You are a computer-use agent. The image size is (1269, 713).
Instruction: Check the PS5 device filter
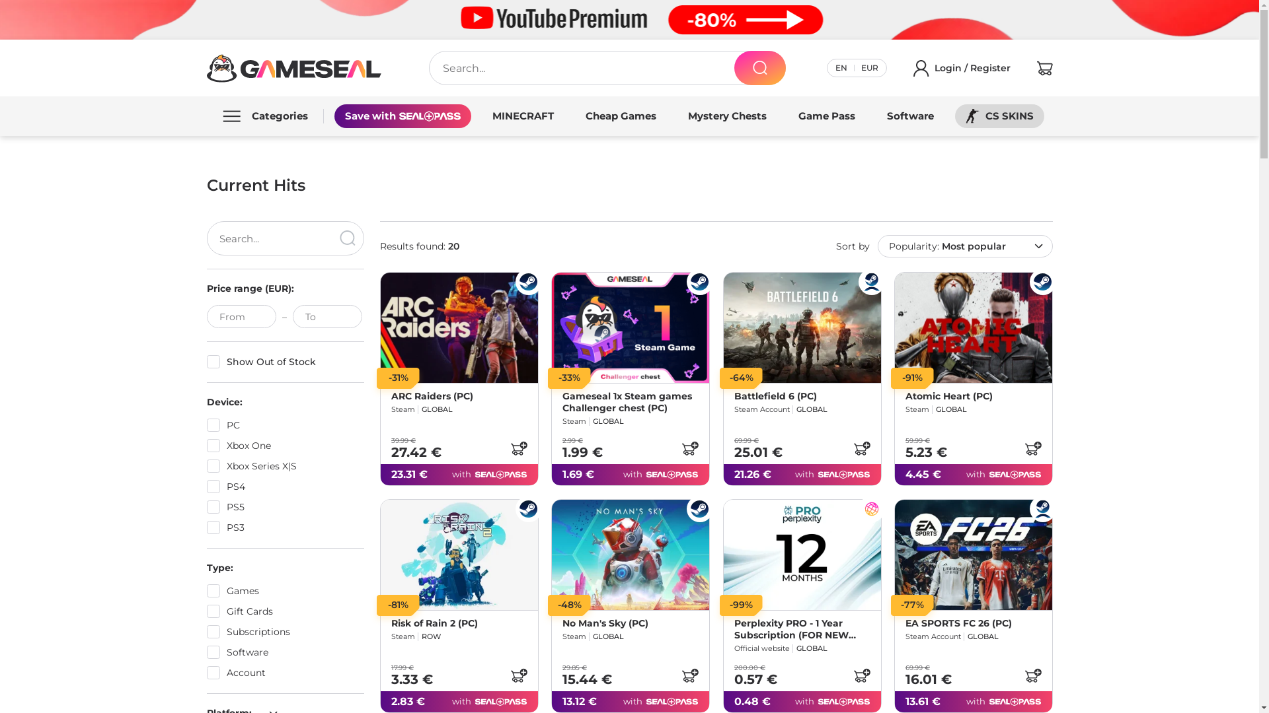213,507
